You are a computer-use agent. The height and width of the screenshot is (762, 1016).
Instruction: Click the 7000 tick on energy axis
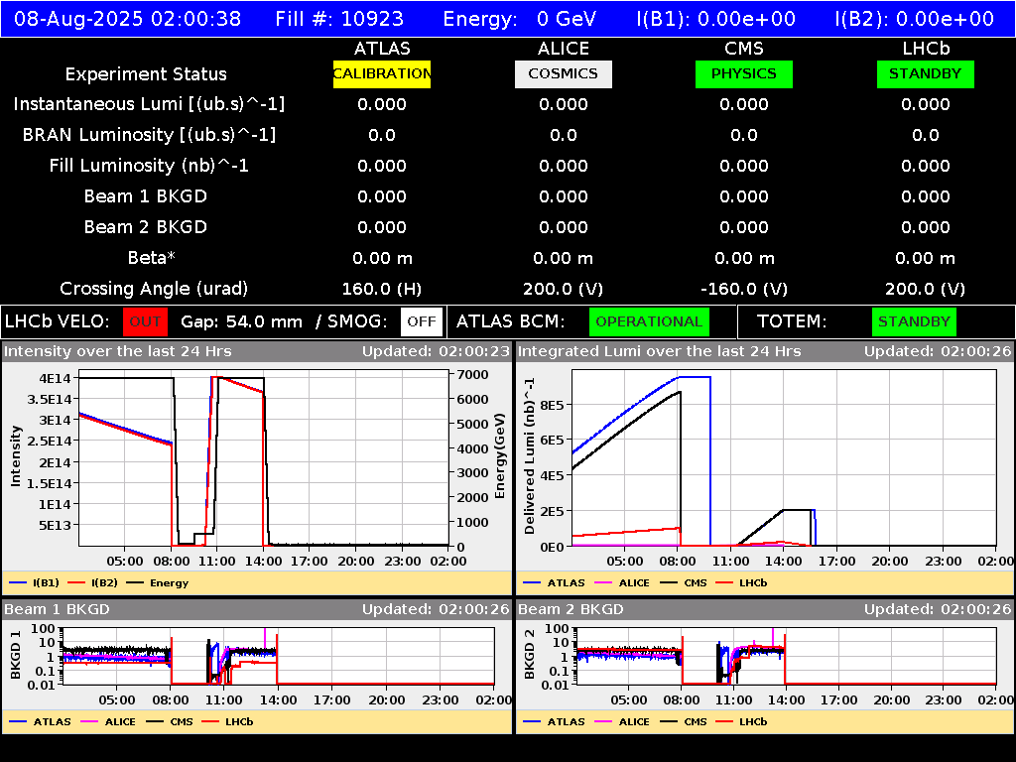click(x=472, y=374)
